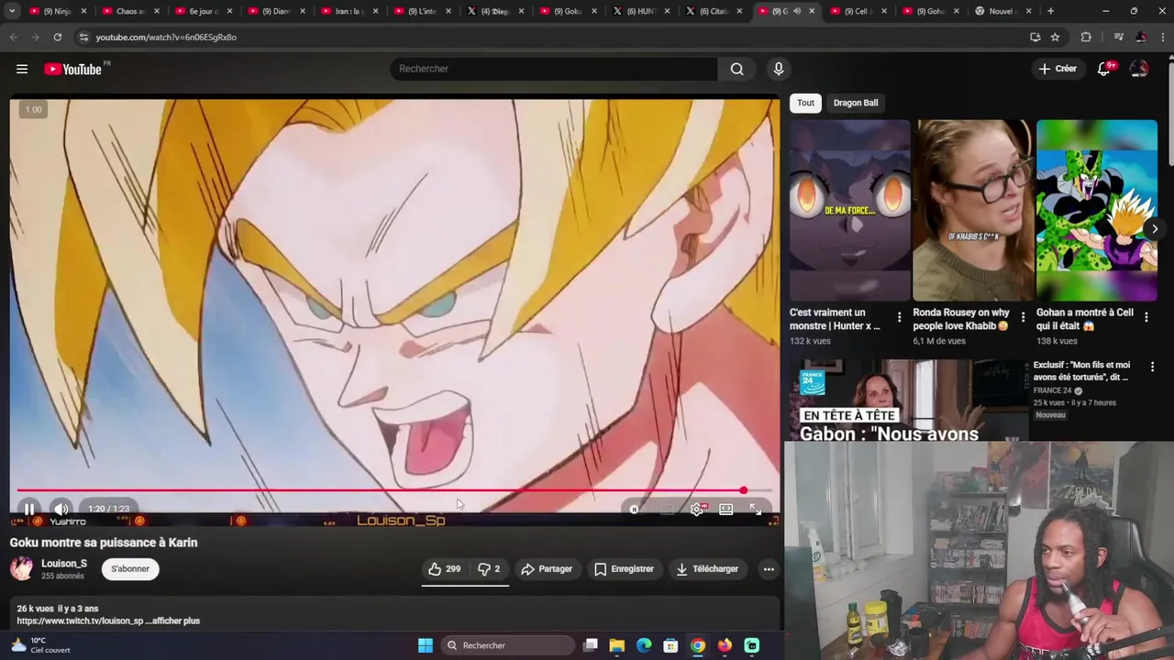The width and height of the screenshot is (1174, 660).
Task: Select the Dragon Ball filter chip
Action: click(x=856, y=103)
